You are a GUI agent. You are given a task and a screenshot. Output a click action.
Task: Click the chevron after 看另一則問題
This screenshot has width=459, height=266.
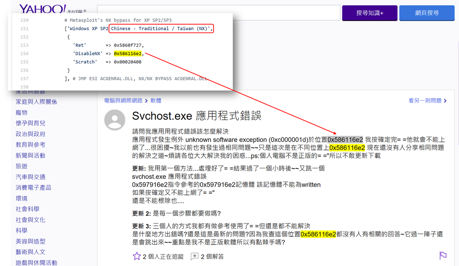pos(445,101)
